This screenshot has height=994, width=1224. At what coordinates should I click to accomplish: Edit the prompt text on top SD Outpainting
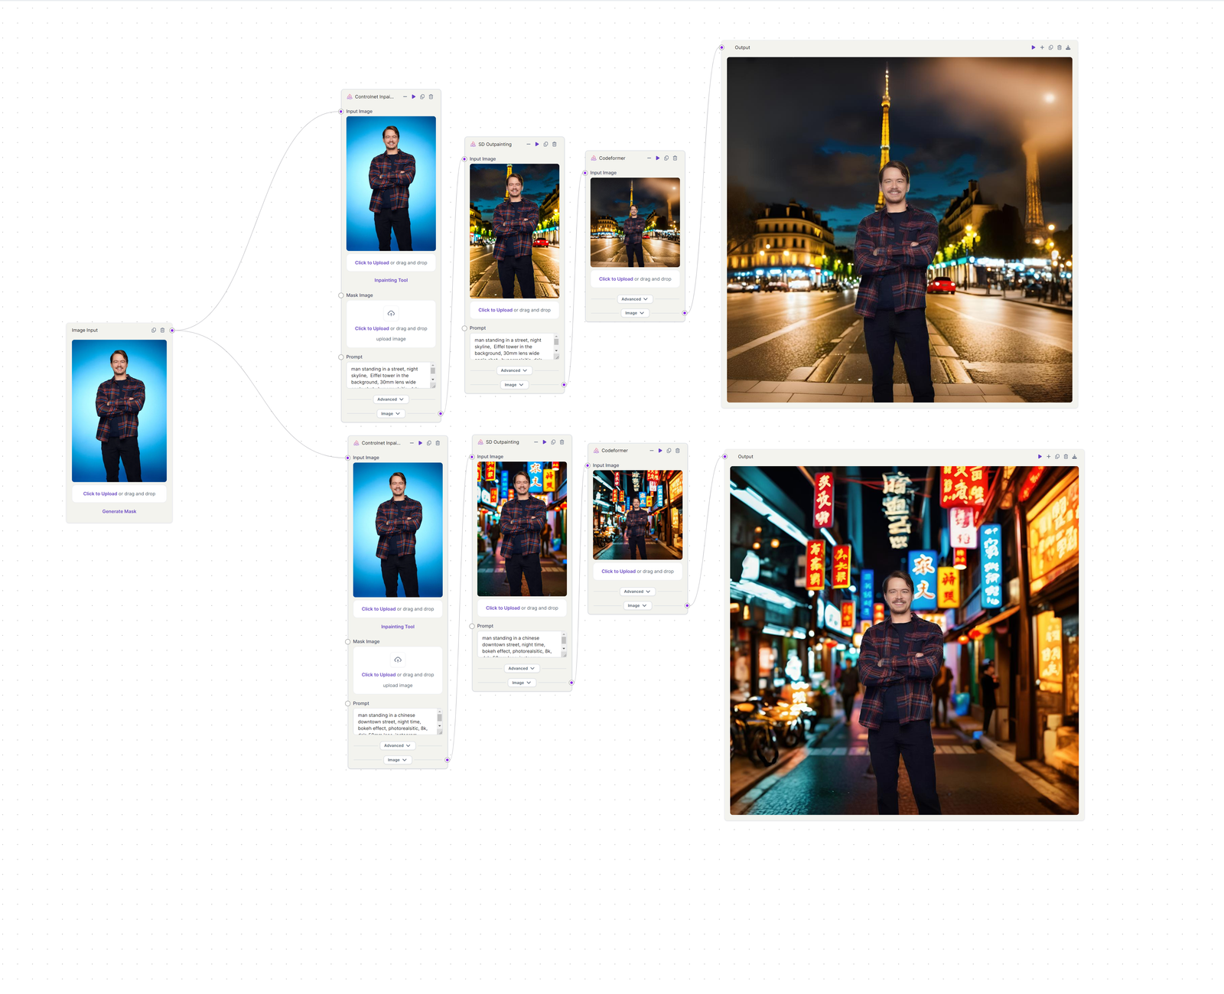tap(514, 348)
